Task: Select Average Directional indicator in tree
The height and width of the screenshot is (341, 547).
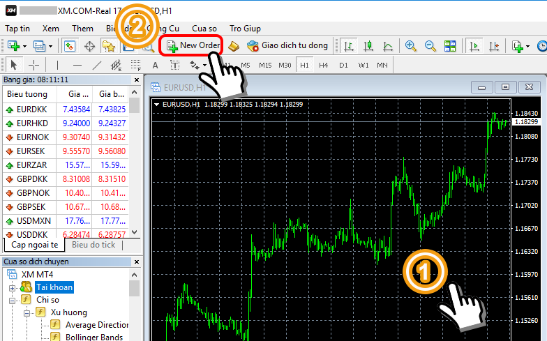Action: pyautogui.click(x=97, y=325)
